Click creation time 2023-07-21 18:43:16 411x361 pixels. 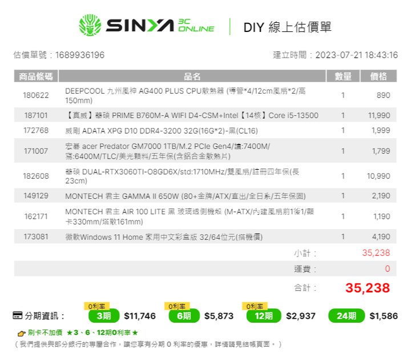coord(356,55)
